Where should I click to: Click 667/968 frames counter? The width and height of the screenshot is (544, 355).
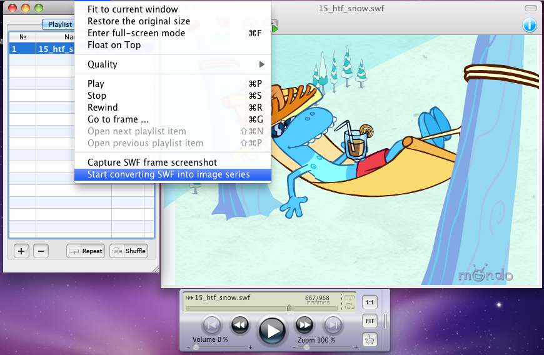pyautogui.click(x=318, y=299)
